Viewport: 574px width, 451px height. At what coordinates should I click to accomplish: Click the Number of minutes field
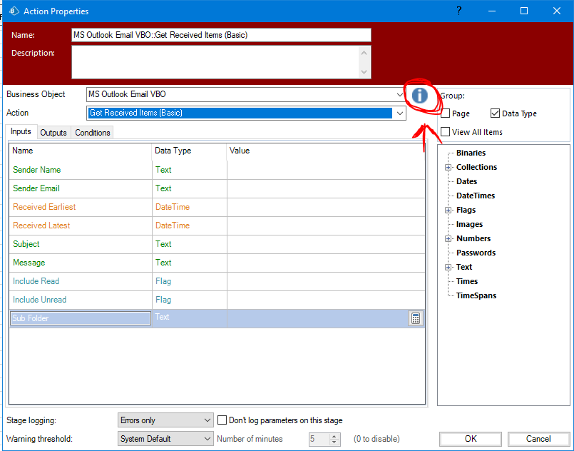point(319,439)
